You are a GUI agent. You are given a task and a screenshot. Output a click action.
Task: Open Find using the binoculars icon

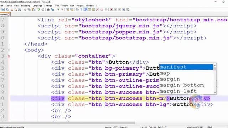(x=48, y=10)
